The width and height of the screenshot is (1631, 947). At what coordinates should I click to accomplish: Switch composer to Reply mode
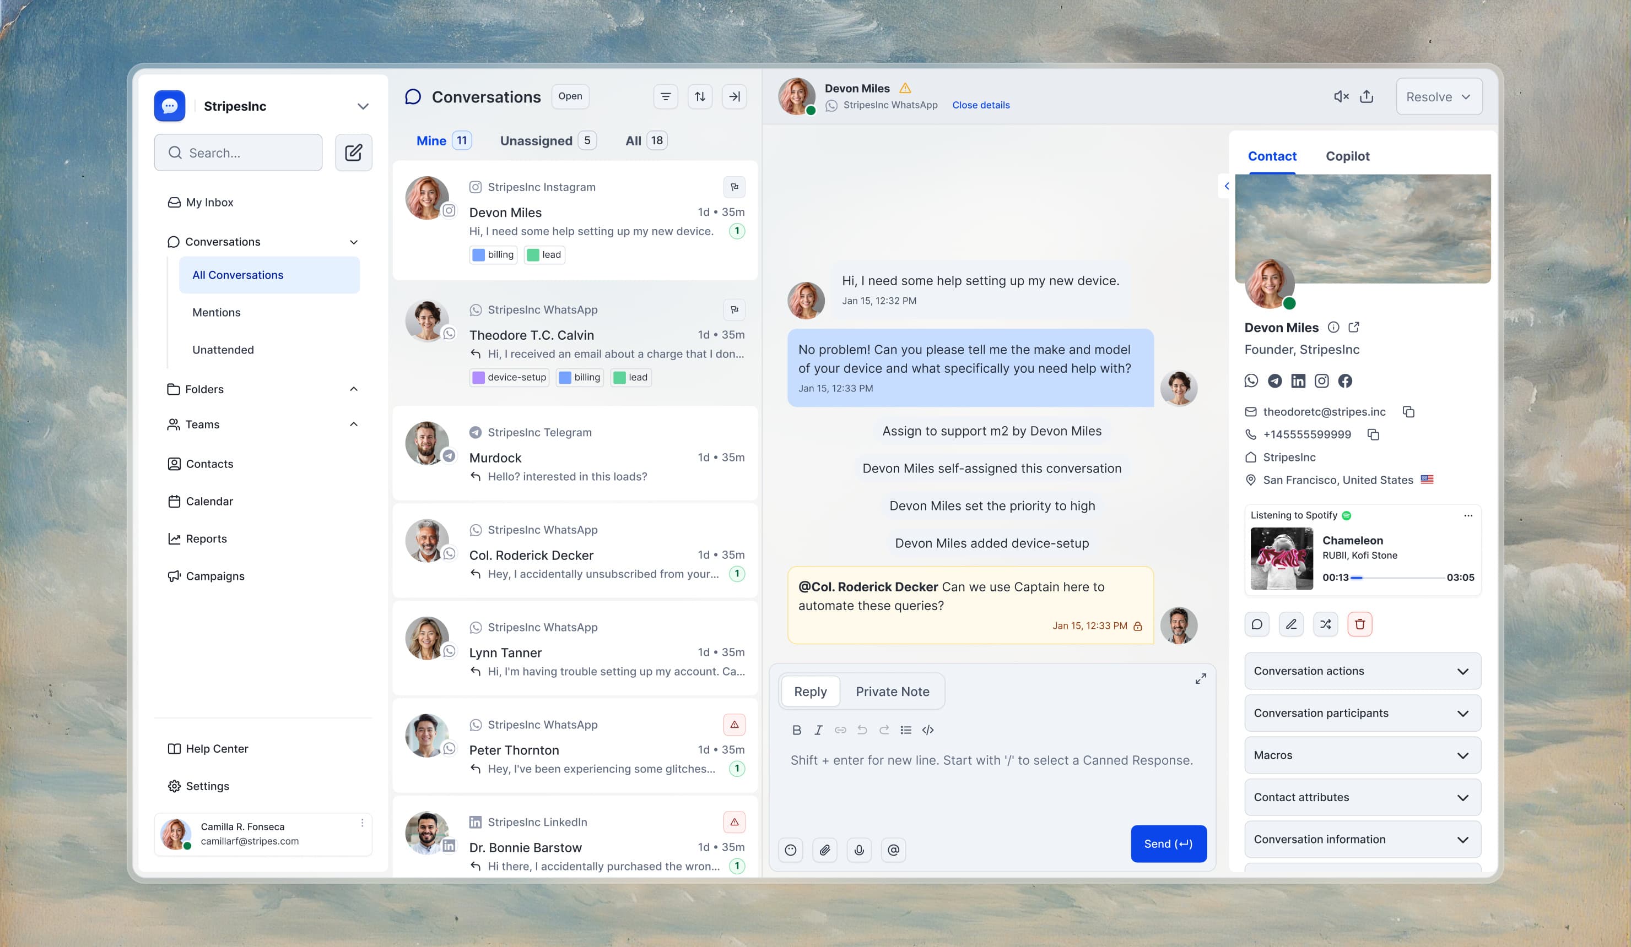click(x=811, y=692)
